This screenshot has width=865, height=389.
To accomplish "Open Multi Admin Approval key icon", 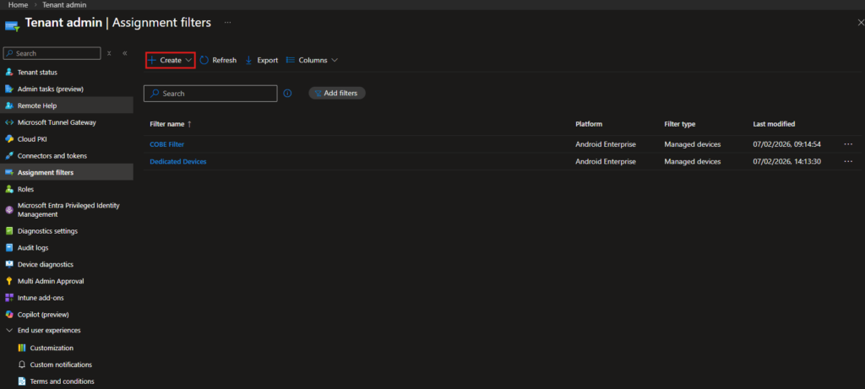I will pyautogui.click(x=9, y=281).
